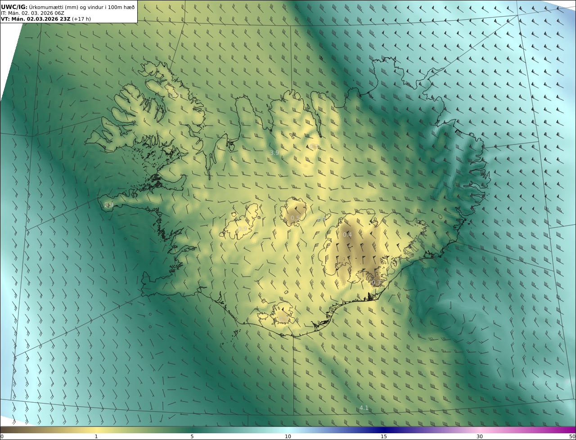Pick the pale cyan color on the legend bar
576x440 pixels.
click(288, 430)
